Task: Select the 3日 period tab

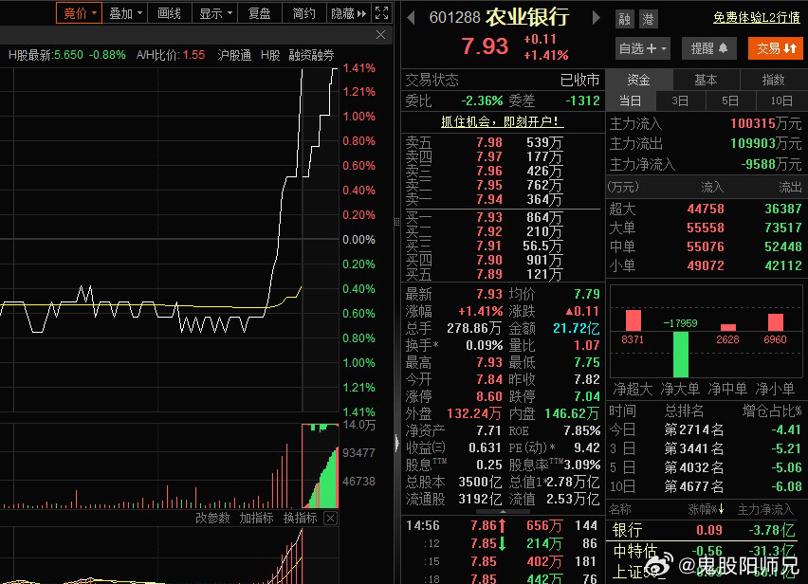Action: point(680,100)
